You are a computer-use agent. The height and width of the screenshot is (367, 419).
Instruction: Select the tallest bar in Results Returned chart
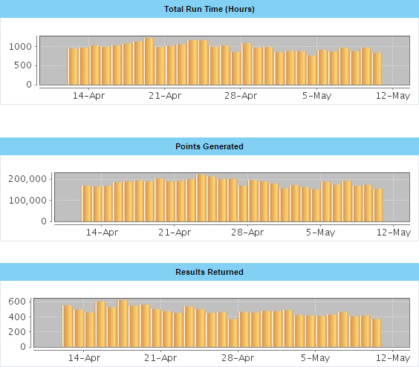point(123,323)
